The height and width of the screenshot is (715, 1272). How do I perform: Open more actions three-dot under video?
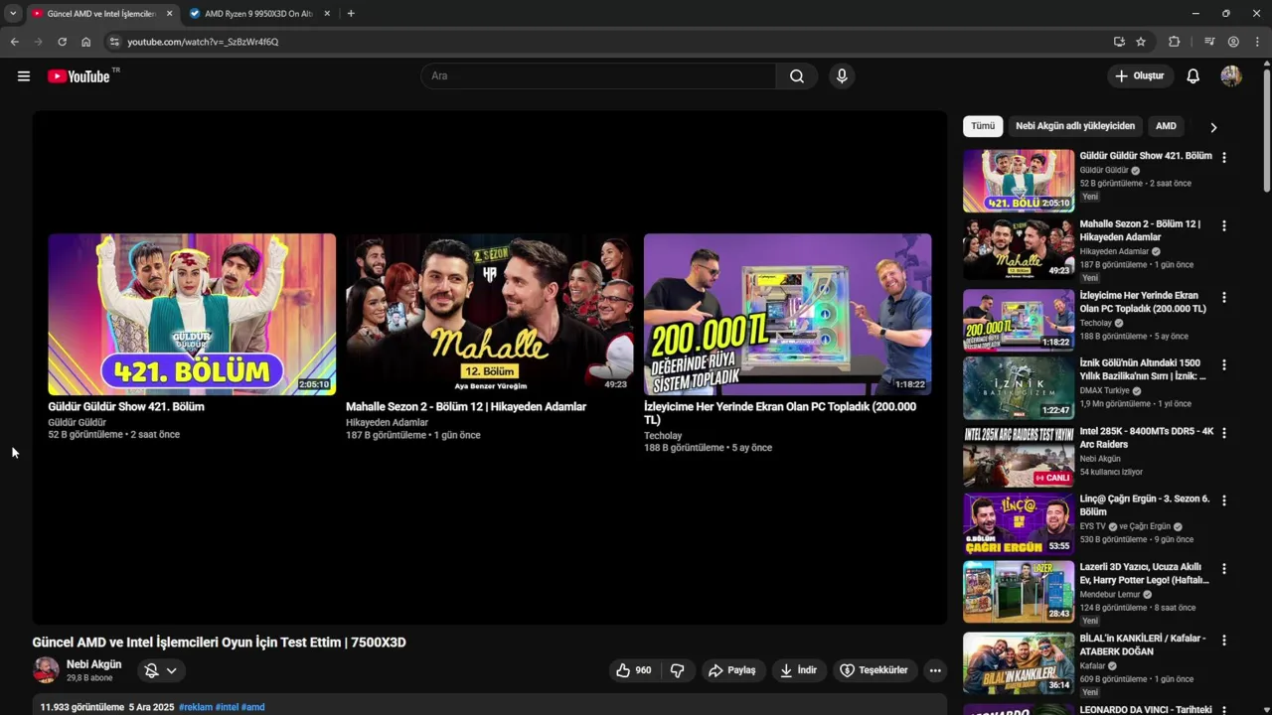tap(935, 670)
